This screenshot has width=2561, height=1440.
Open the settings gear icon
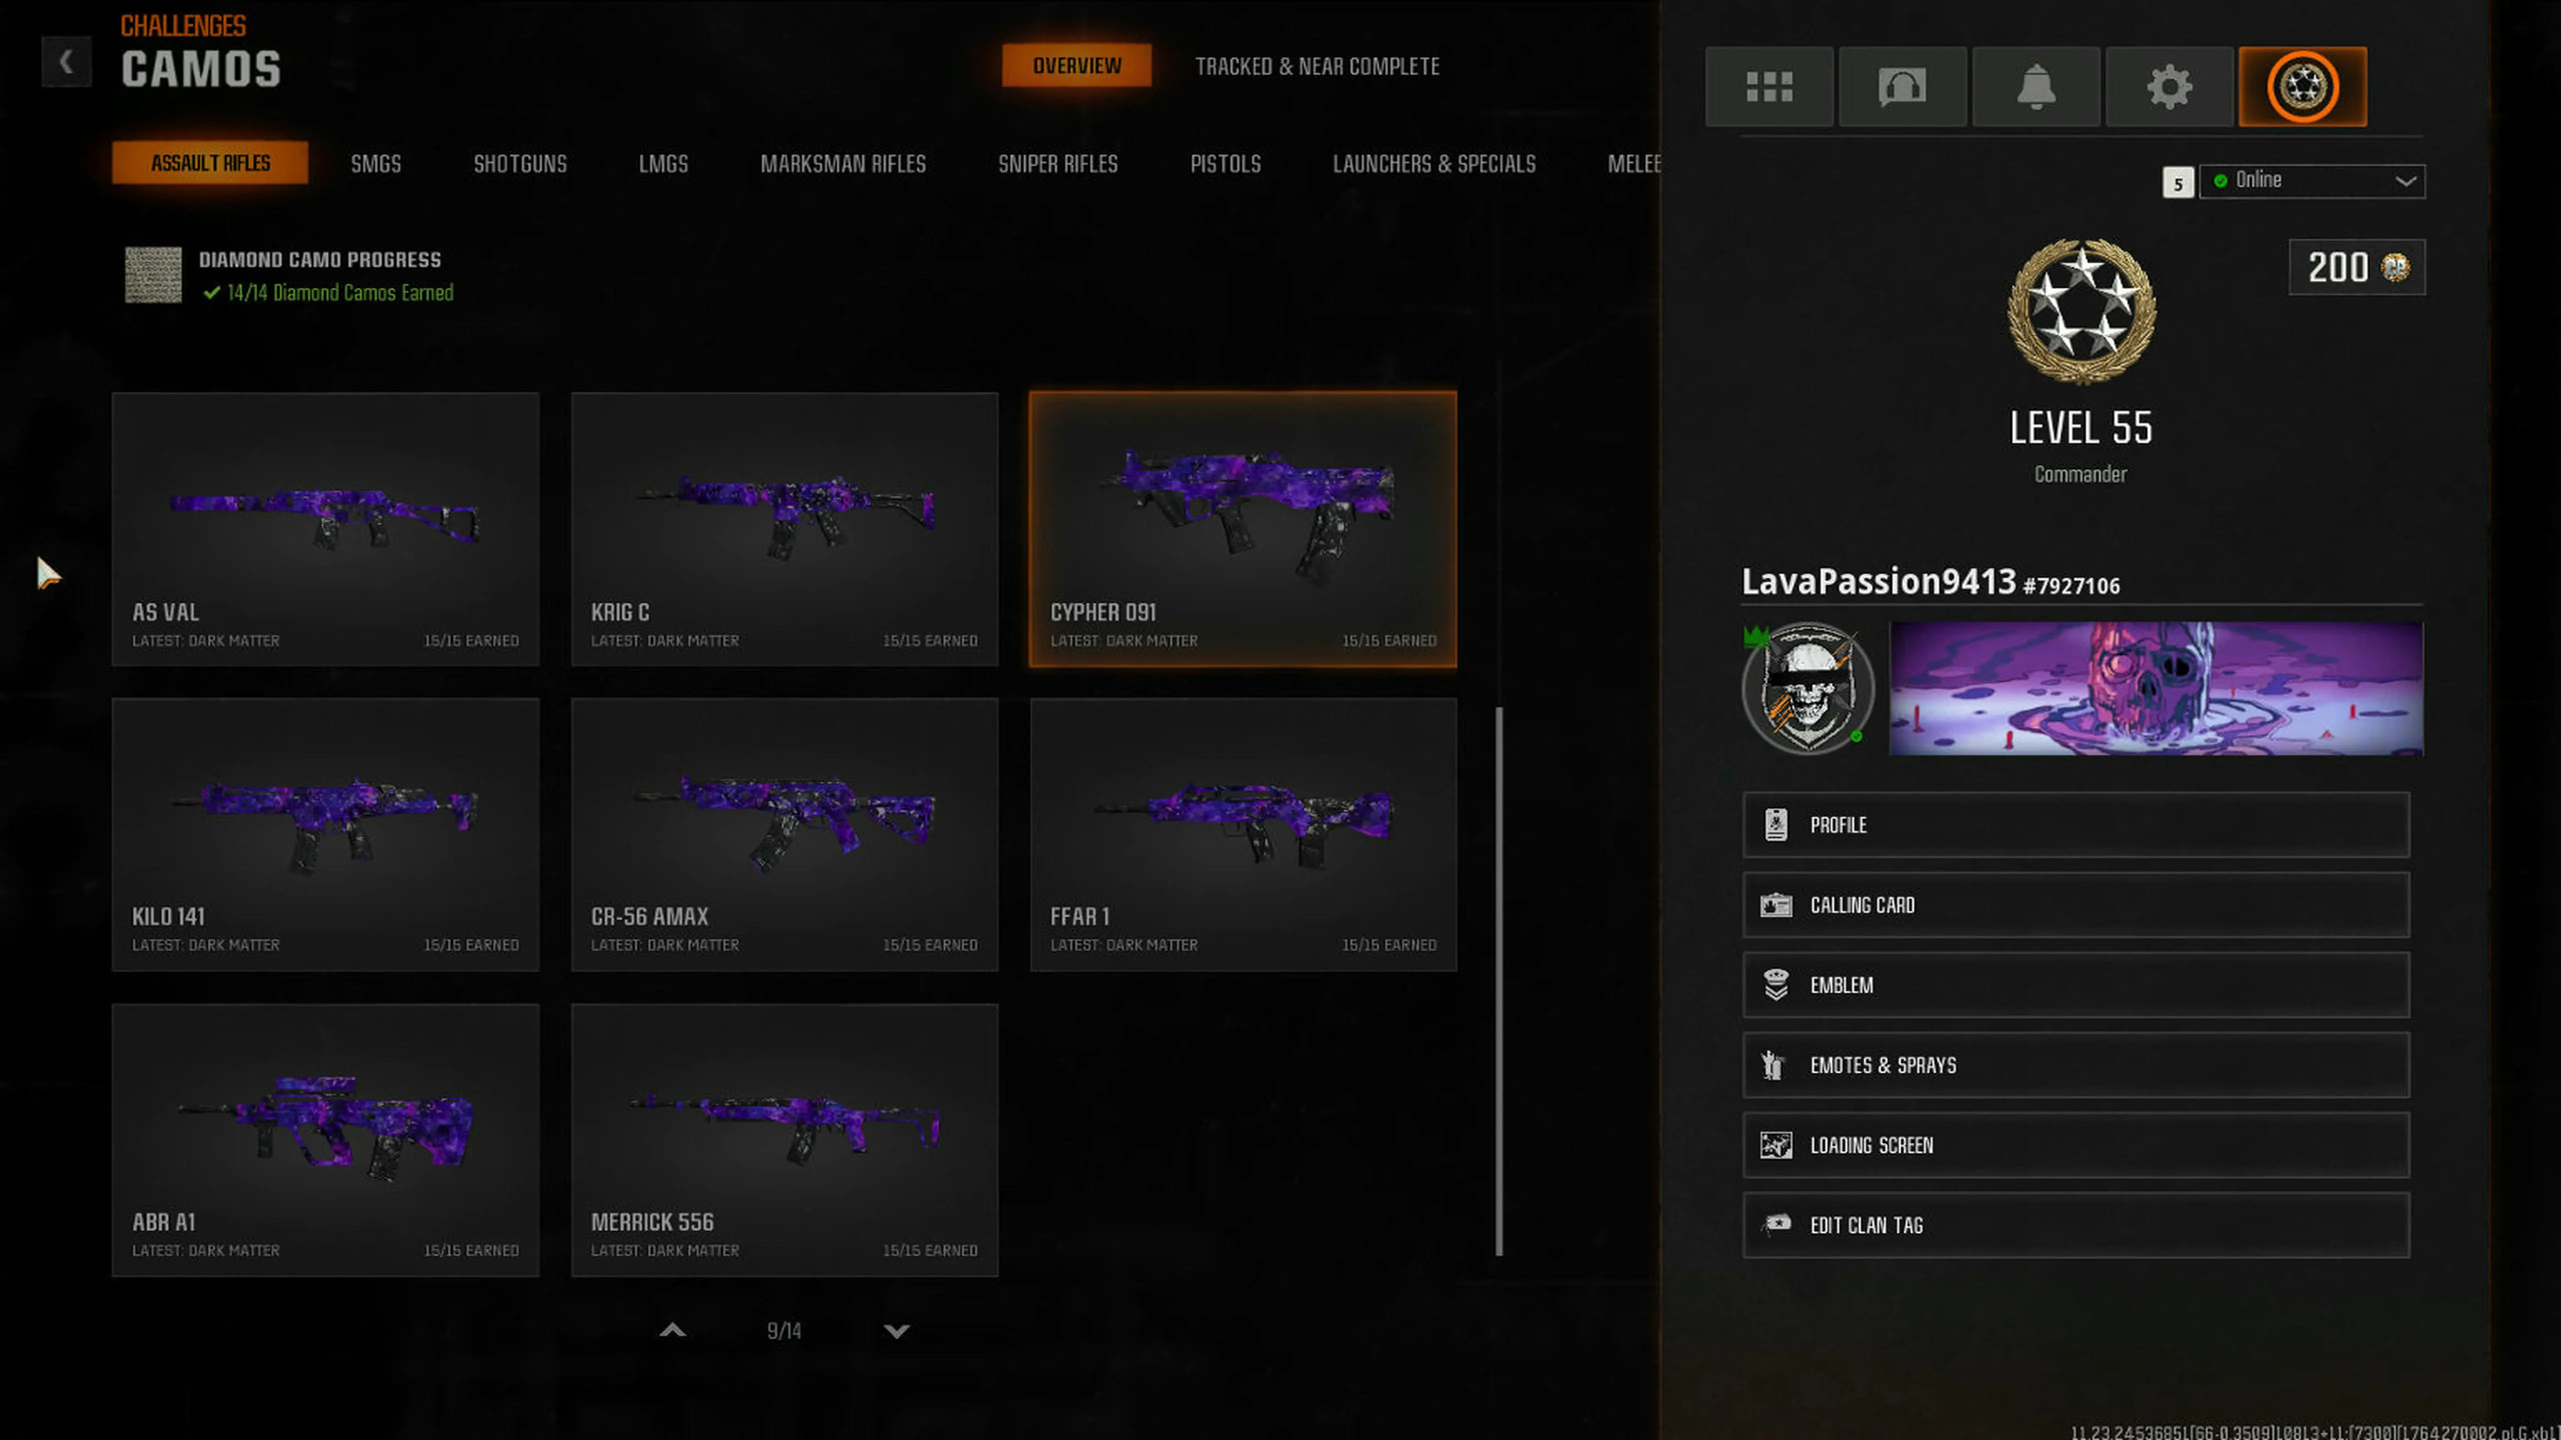click(2169, 86)
